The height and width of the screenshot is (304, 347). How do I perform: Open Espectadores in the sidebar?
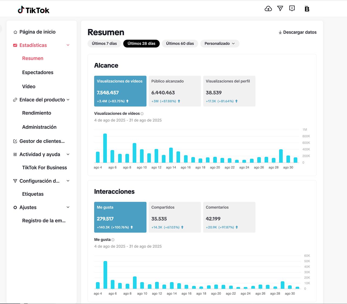click(x=38, y=72)
